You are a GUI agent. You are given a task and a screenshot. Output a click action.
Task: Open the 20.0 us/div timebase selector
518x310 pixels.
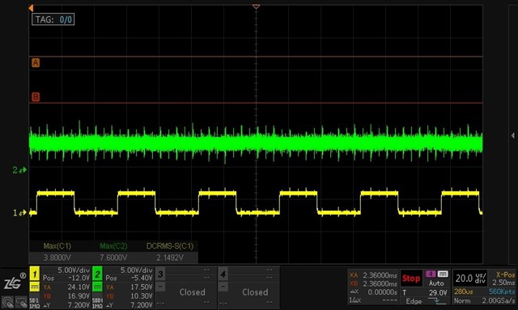[x=471, y=279]
